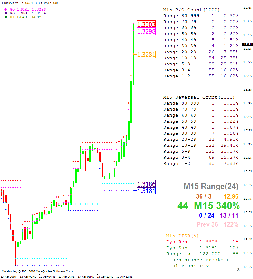253x279 pixels.
Task: Click the orange 36 / 3 value
Action: tap(204, 196)
